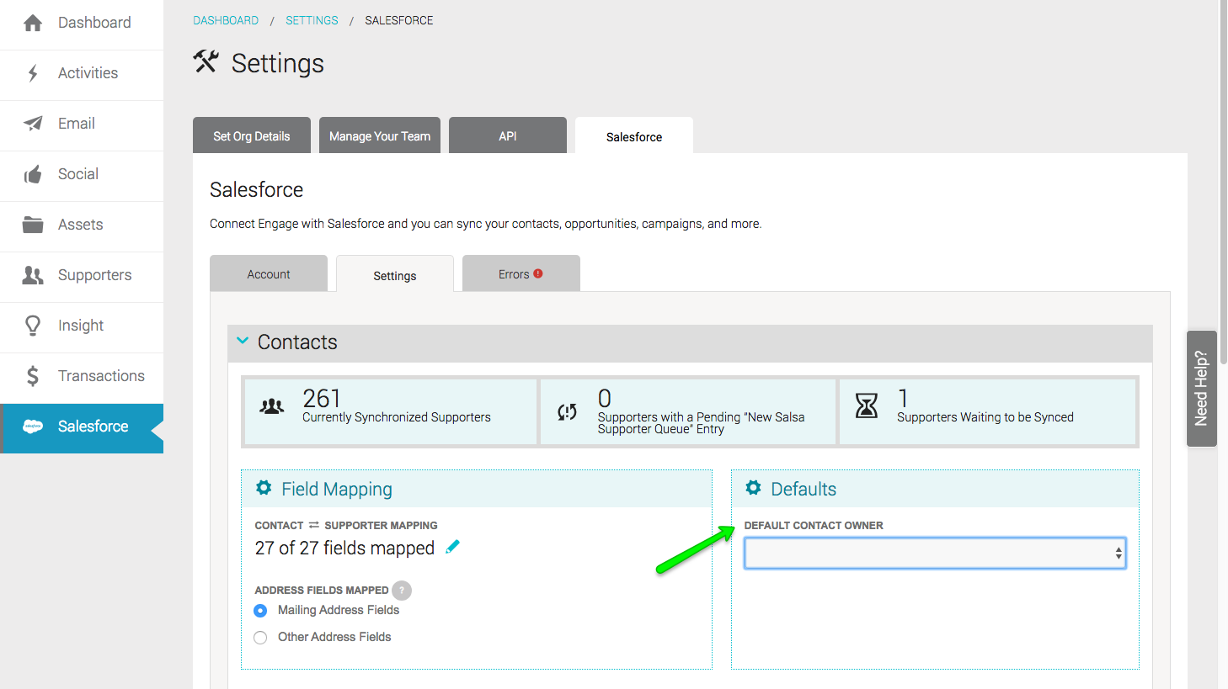Viewport: 1228px width, 689px height.
Task: Edit field mapping with the pencil icon
Action: coord(453,547)
